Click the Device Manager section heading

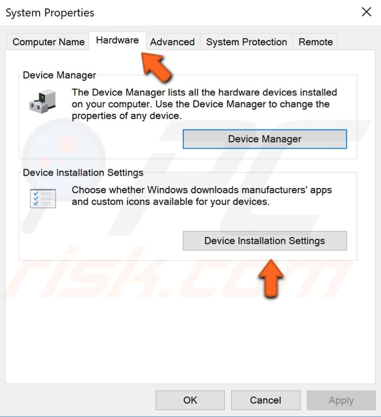[x=59, y=75]
